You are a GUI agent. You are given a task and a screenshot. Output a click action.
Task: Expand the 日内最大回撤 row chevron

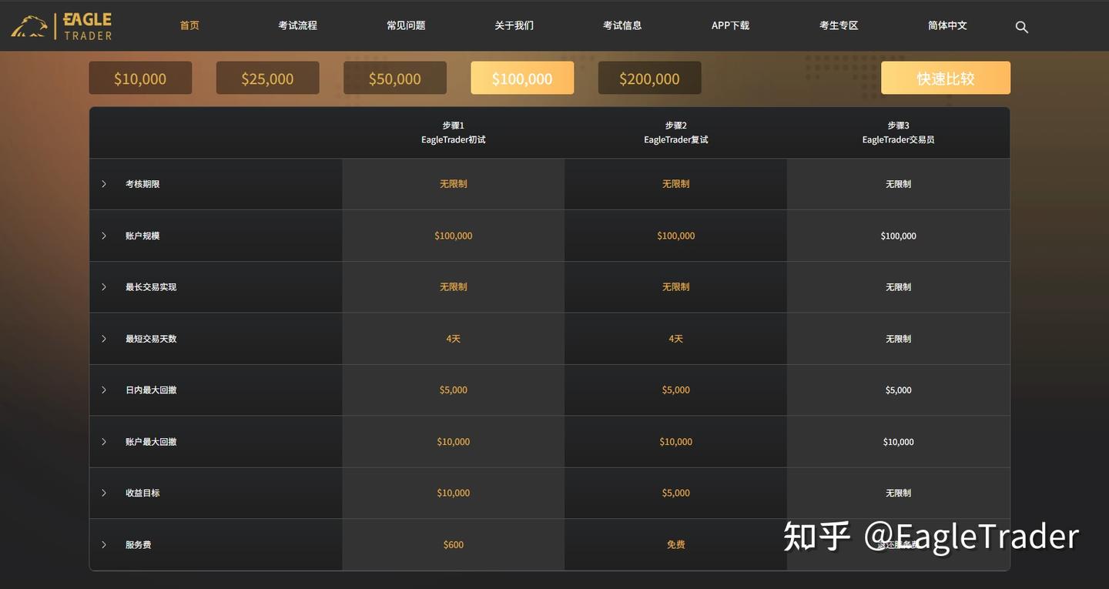(x=104, y=390)
